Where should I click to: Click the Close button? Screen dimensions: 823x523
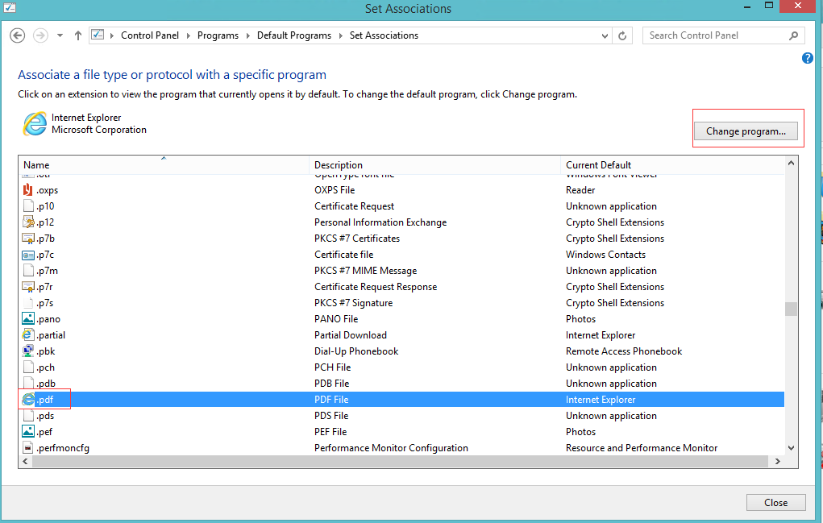tap(775, 503)
